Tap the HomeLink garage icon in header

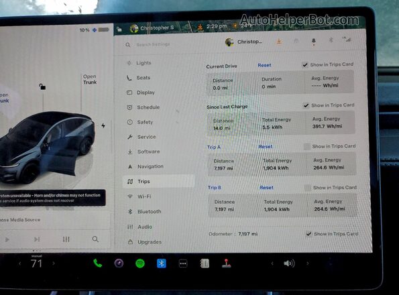296,41
